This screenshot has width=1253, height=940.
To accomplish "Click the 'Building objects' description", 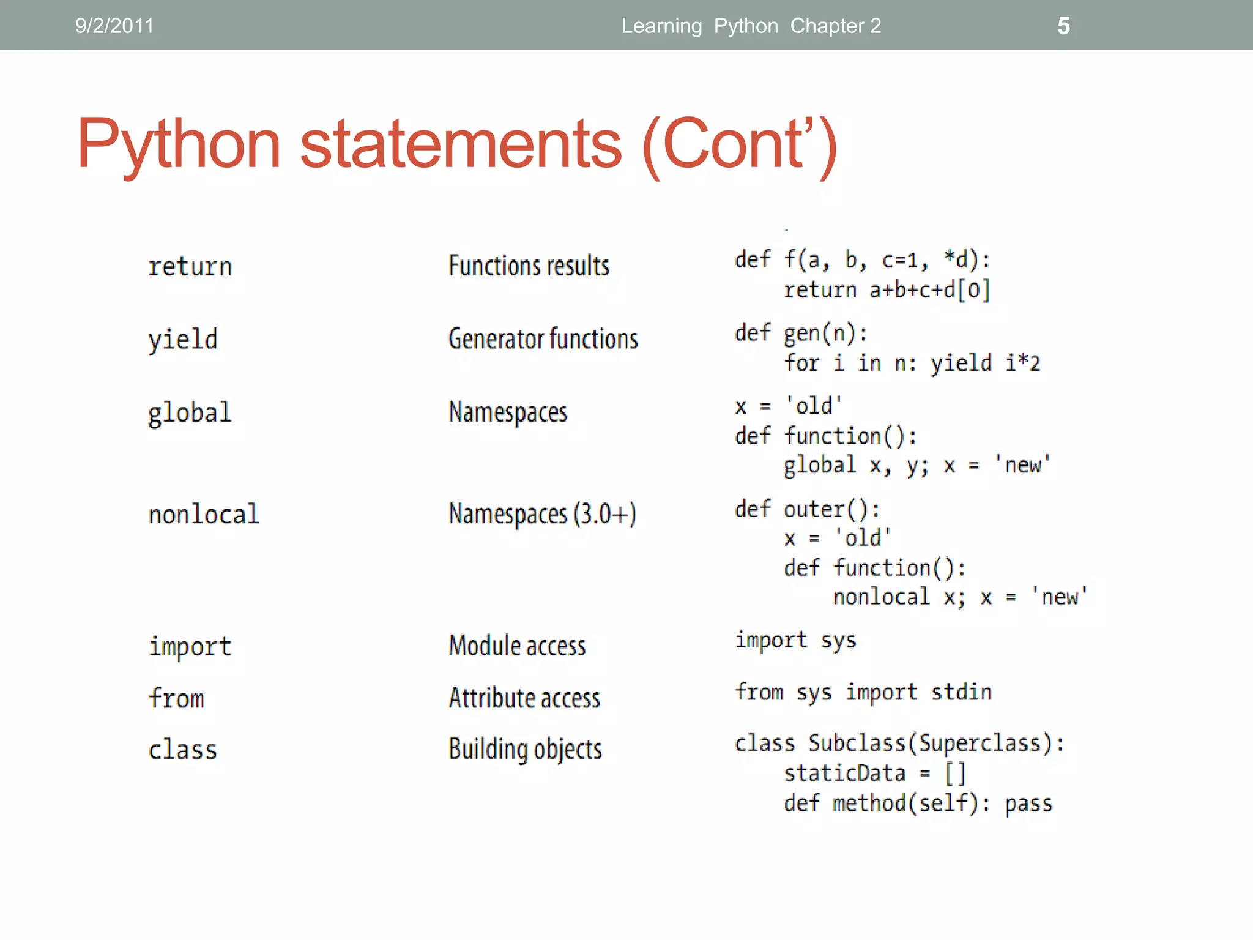I will 525,750.
